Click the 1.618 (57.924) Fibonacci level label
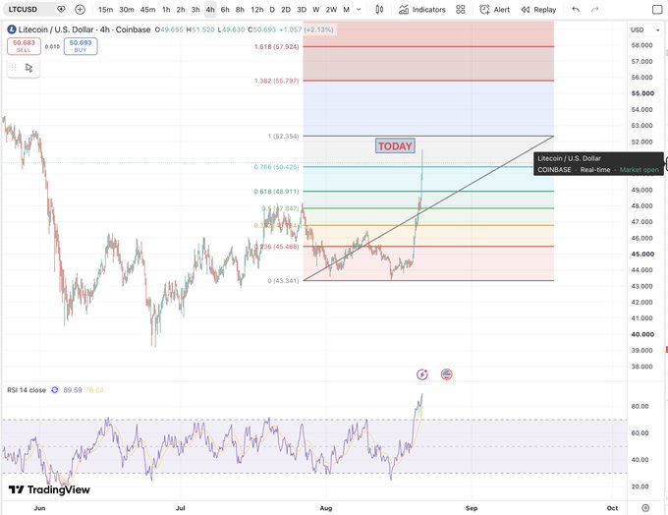 [276, 46]
